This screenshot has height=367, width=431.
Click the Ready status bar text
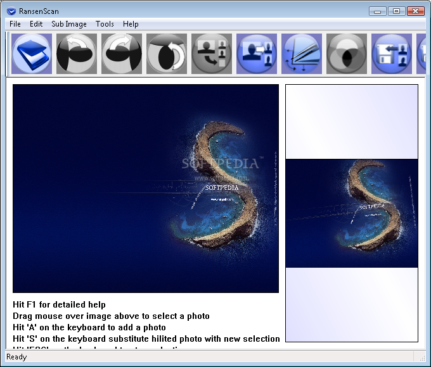pos(16,357)
